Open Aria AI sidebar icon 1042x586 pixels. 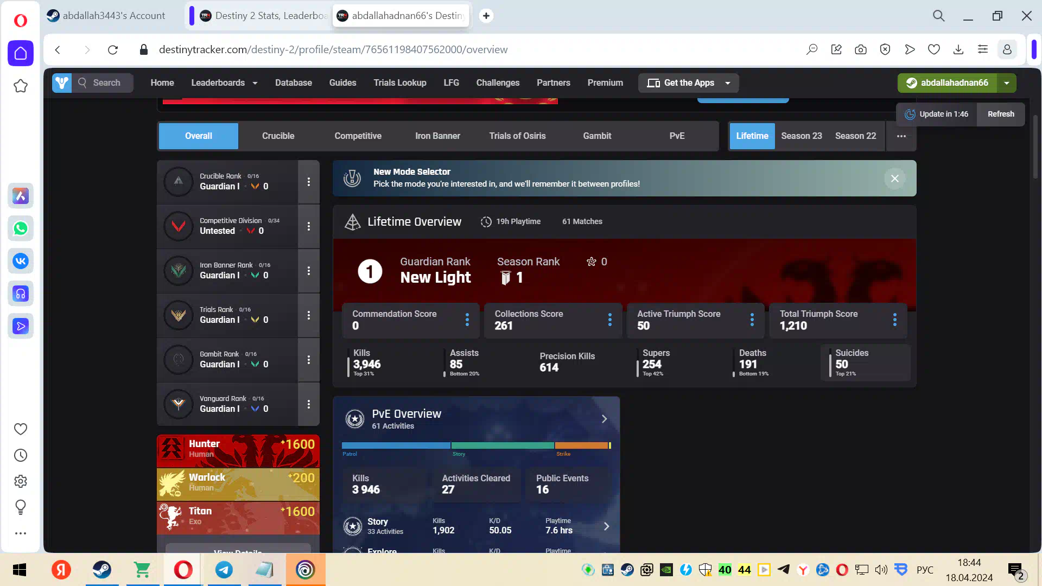coord(21,196)
